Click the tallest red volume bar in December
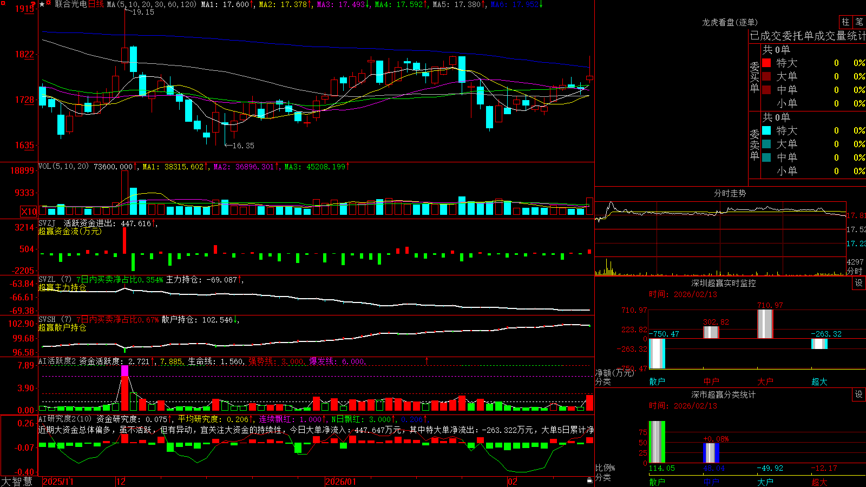Screen dimensions: 866x487 [x=124, y=193]
